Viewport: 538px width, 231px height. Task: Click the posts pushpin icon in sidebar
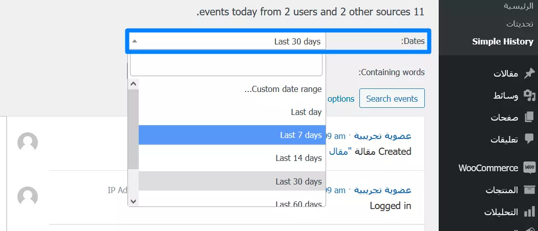point(529,74)
